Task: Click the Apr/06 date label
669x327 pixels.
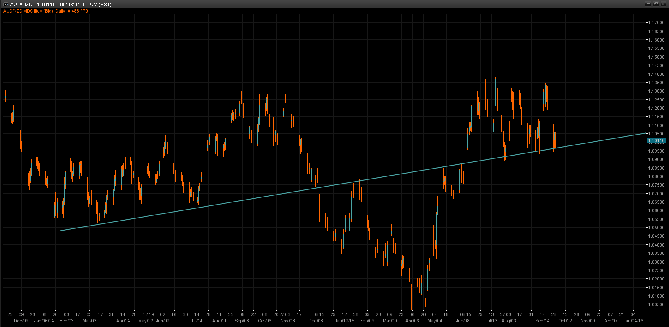Action: pyautogui.click(x=412, y=321)
